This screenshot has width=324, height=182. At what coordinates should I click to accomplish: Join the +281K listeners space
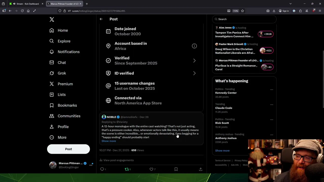[266, 34]
